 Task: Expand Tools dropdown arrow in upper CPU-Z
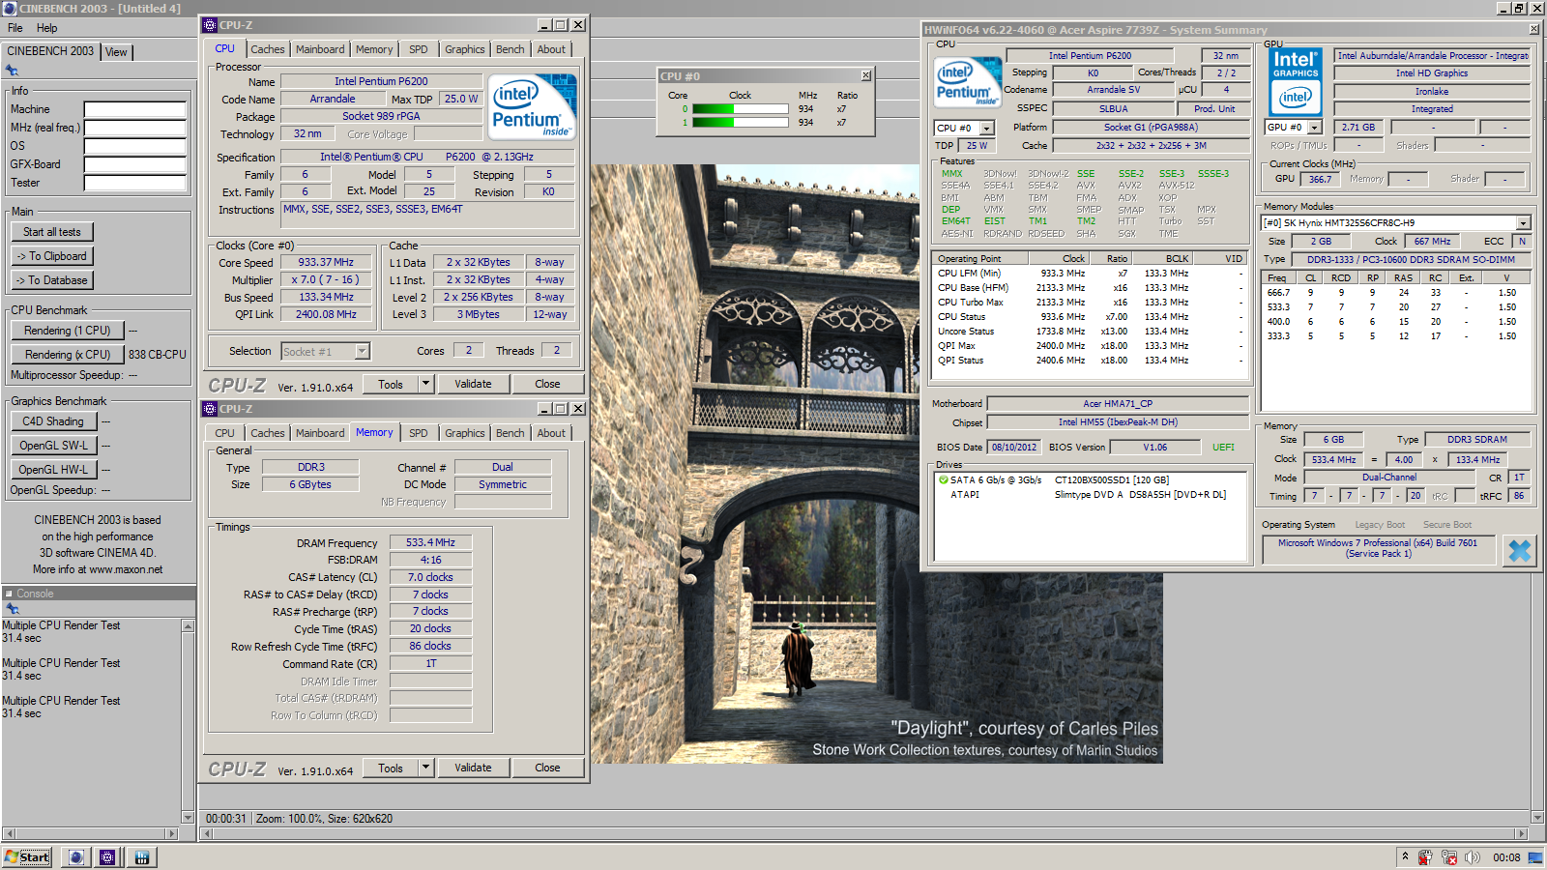coord(425,384)
